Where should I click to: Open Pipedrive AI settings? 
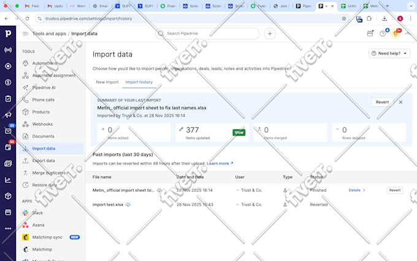[x=44, y=87]
